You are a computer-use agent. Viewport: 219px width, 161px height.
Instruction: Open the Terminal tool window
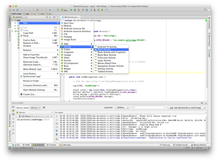pyautogui.click(x=51, y=145)
